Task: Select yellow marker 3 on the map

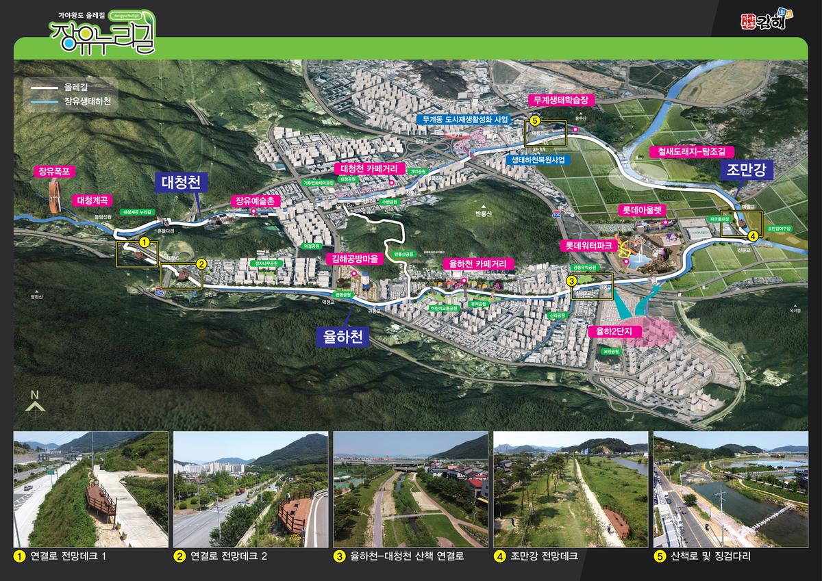Action: point(573,280)
